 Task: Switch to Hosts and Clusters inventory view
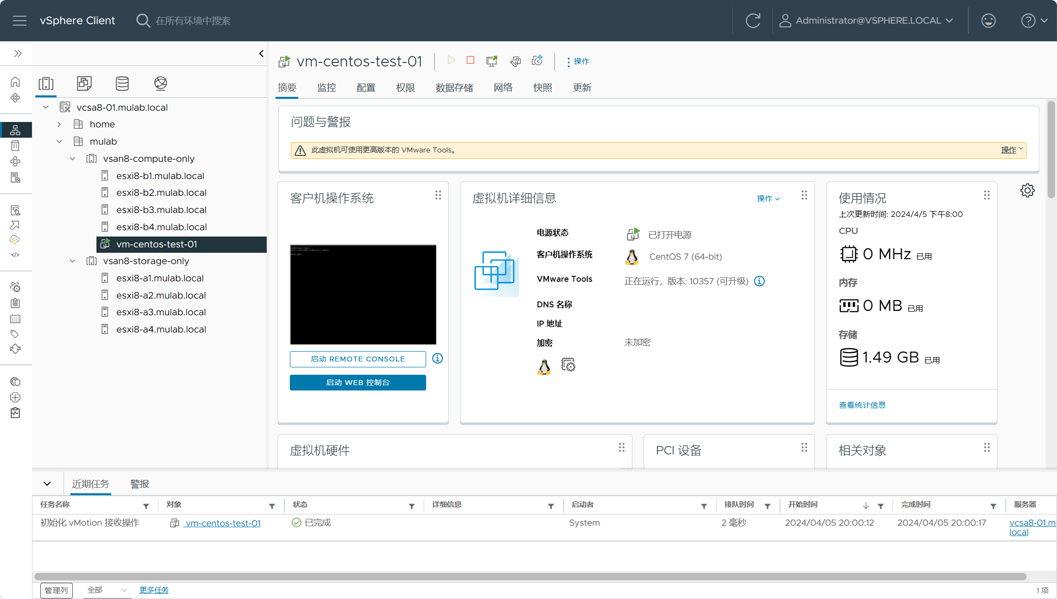click(46, 84)
